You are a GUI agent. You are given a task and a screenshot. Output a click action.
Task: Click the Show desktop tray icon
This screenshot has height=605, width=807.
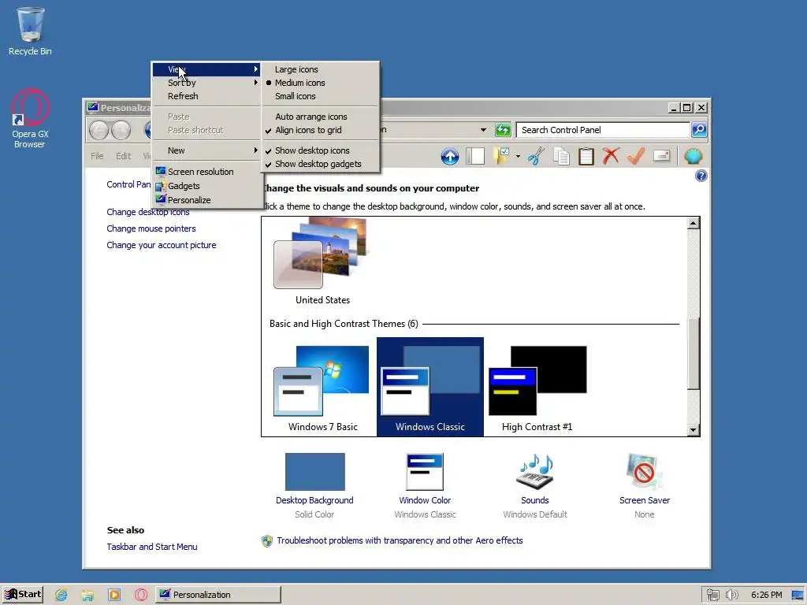pyautogui.click(x=798, y=595)
